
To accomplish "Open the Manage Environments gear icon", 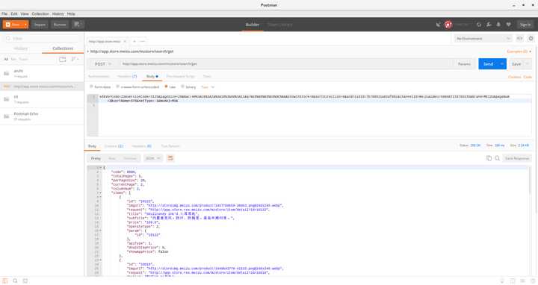I will click(x=531, y=38).
